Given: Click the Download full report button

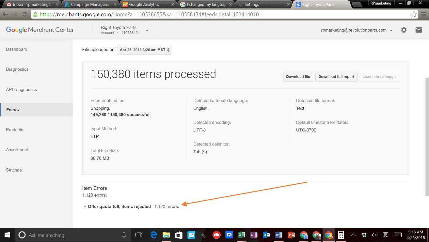Looking at the screenshot, I should point(336,77).
